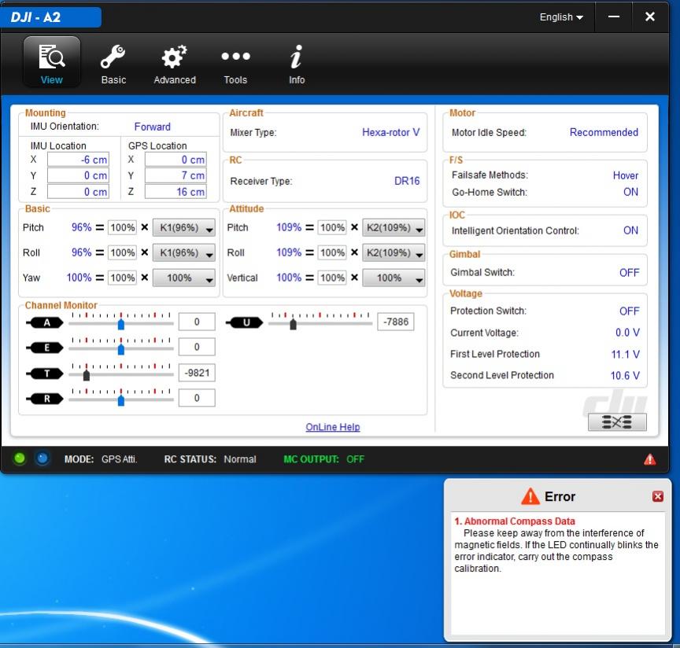Expand Basic Roll K1(96%) gain dropdown
680x648 pixels.
click(184, 252)
